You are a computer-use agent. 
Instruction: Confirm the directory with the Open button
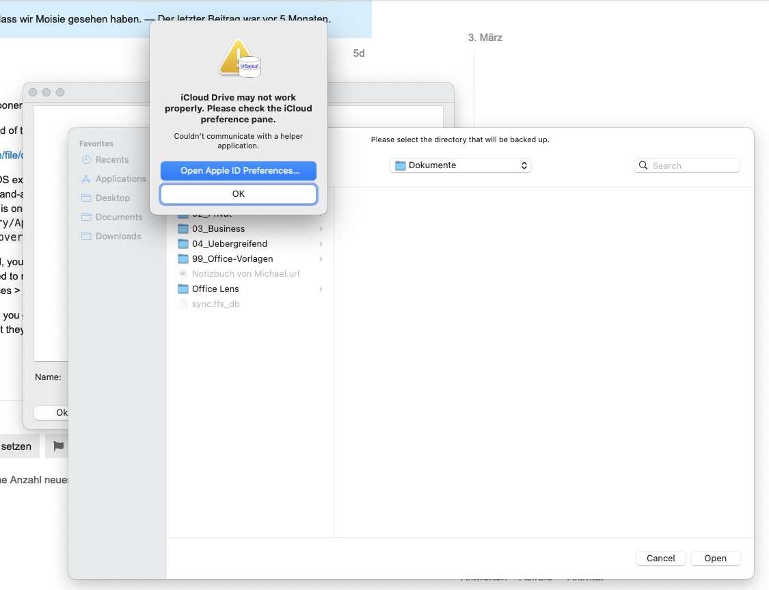tap(716, 558)
